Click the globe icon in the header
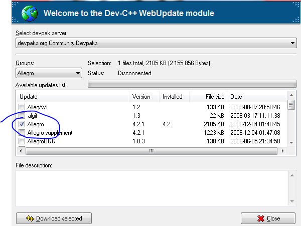 [30, 14]
